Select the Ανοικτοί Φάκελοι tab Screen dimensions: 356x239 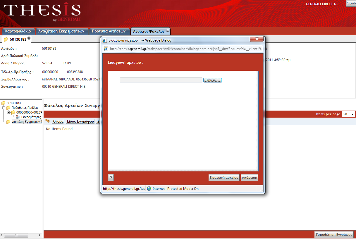click(149, 31)
